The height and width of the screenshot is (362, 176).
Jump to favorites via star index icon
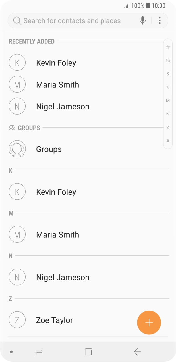(x=168, y=47)
